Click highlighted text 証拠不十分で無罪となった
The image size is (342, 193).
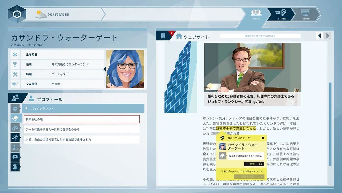(236, 128)
